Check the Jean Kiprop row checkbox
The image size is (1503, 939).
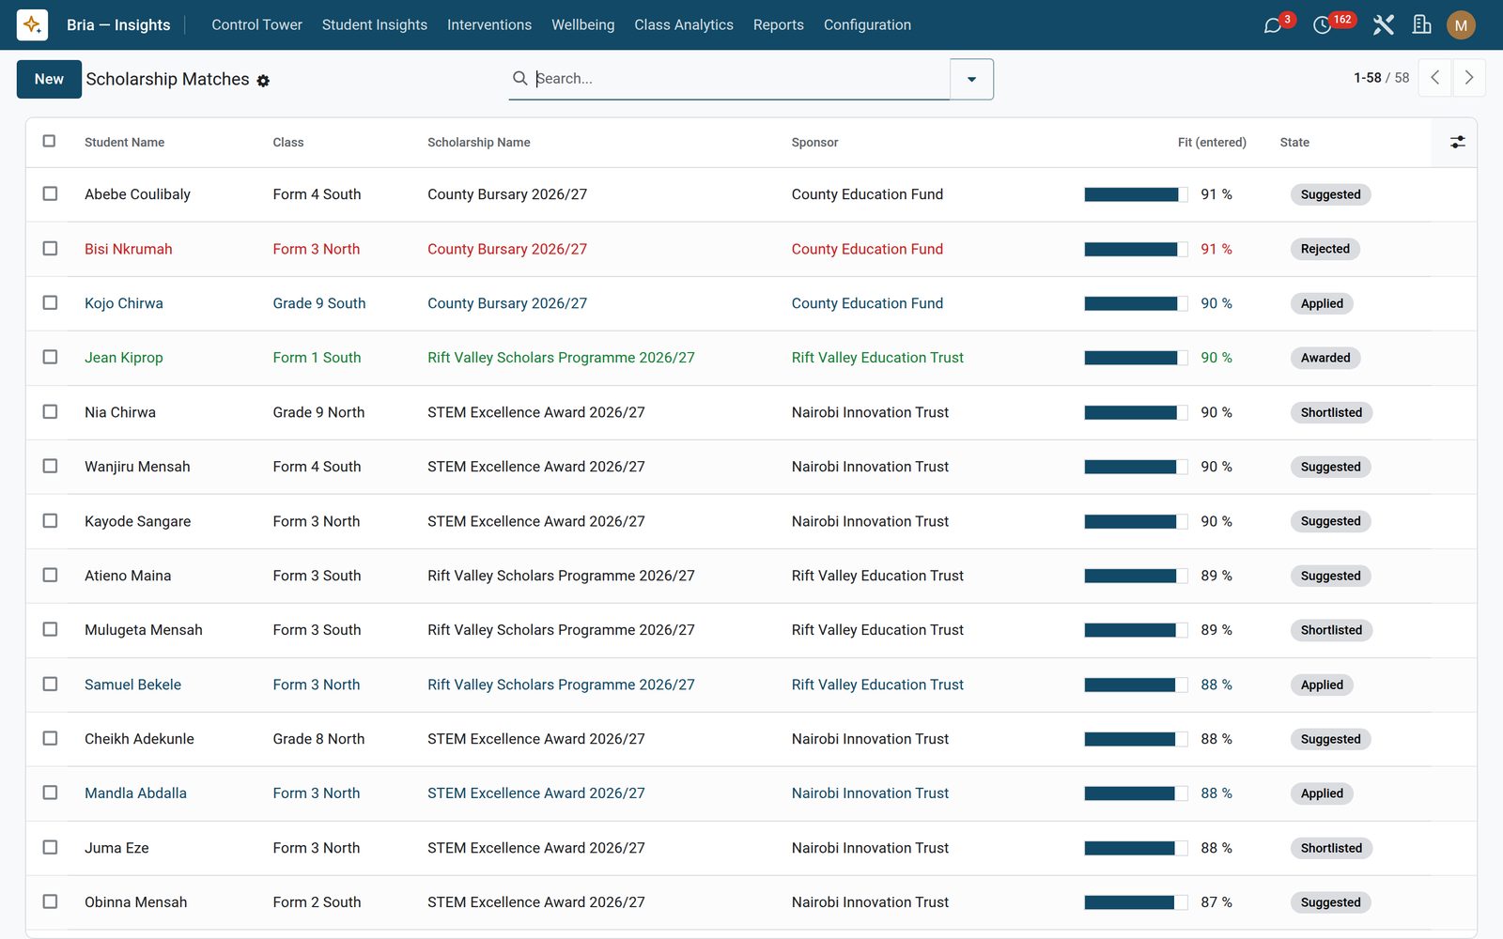tap(50, 357)
